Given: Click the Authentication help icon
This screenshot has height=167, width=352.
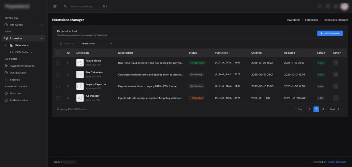Looking at the screenshot, I should 6,100.
